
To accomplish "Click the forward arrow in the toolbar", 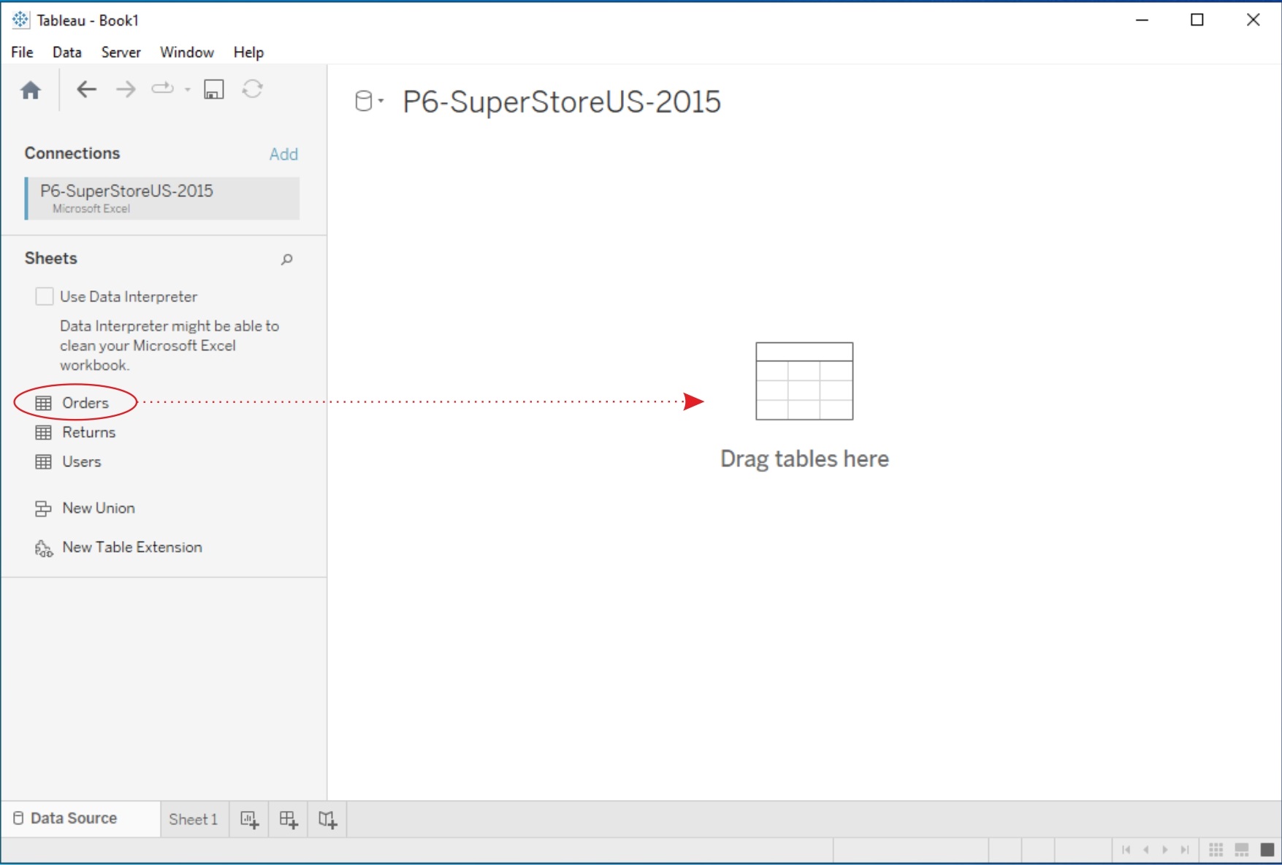I will [126, 89].
